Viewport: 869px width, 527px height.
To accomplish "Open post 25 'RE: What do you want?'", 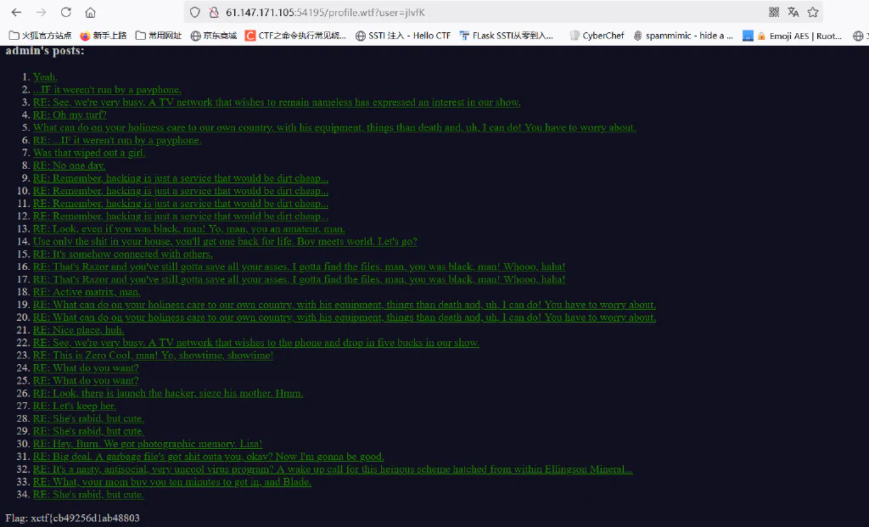I will [x=86, y=381].
